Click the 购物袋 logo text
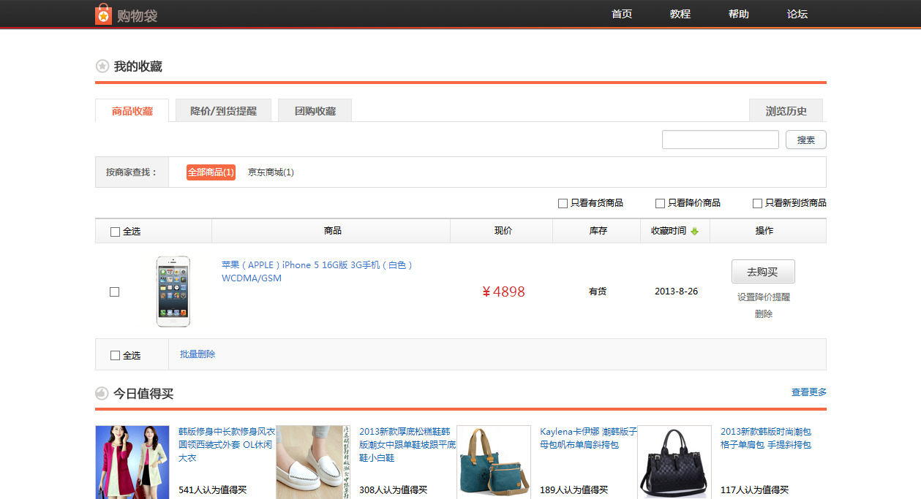This screenshot has height=499, width=921. click(138, 15)
